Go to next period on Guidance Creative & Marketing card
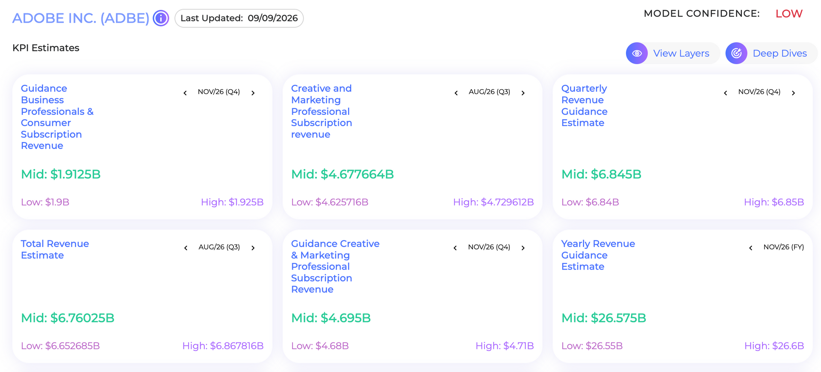Screen dimensions: 821x372 pos(523,248)
